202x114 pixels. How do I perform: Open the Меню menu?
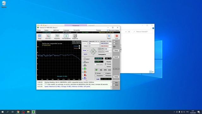[39, 30]
